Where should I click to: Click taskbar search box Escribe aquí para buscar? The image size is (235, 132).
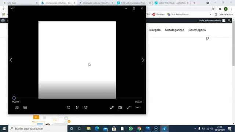[38, 129]
